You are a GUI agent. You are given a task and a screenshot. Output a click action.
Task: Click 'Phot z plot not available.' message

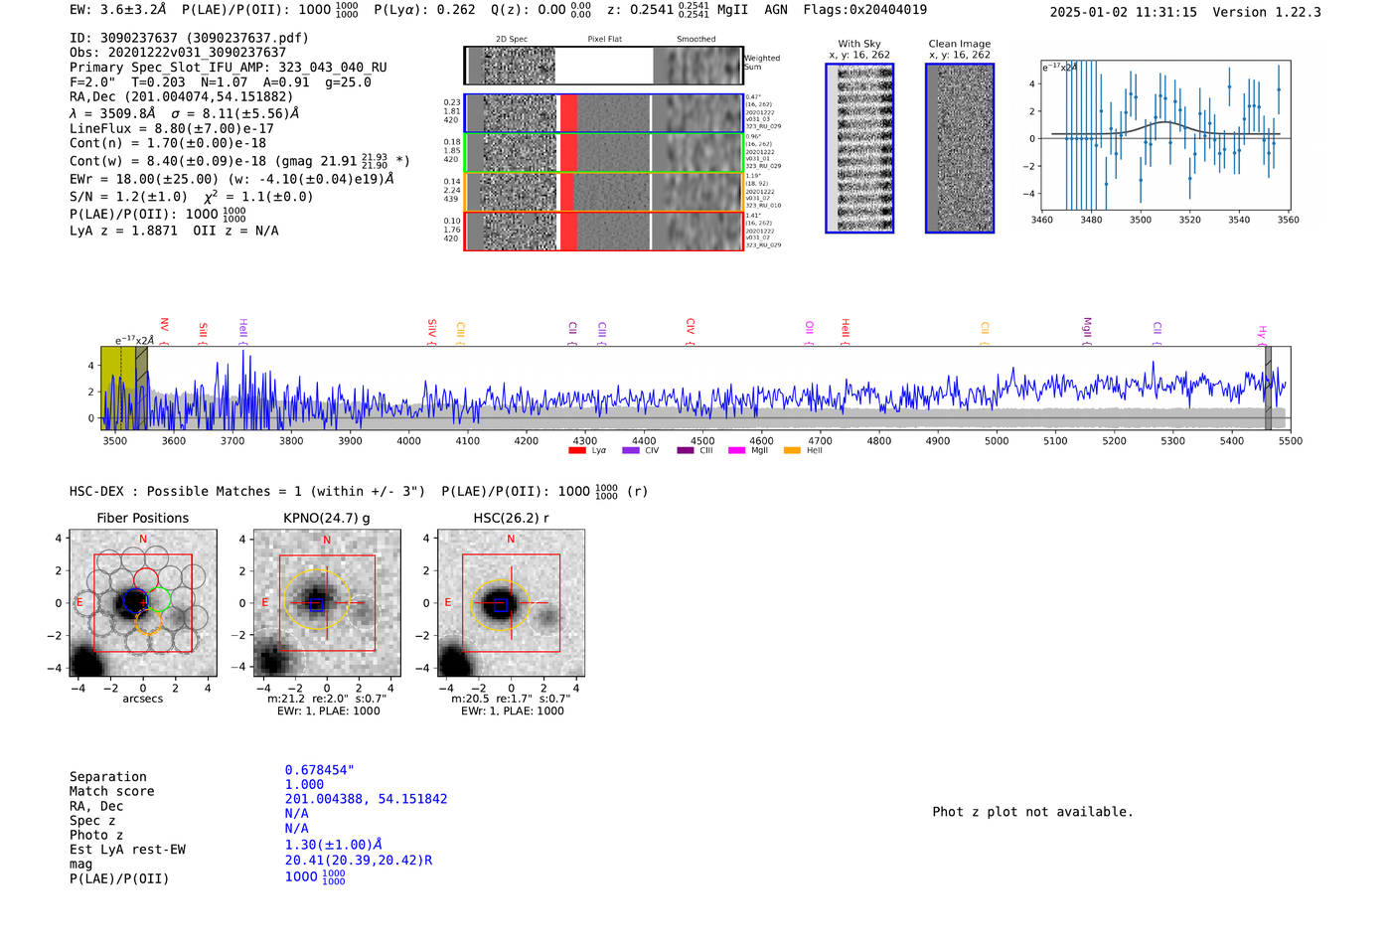click(x=1033, y=812)
